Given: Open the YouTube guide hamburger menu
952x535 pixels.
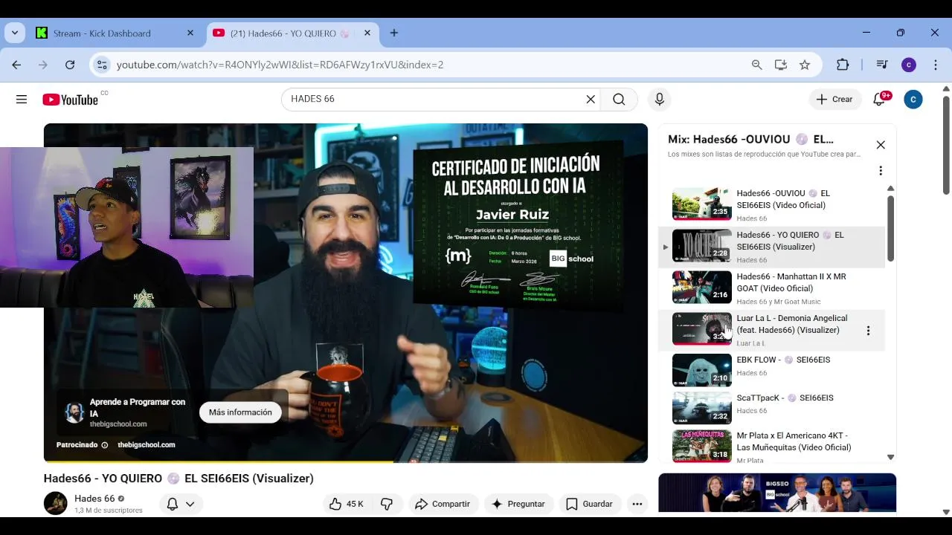Looking at the screenshot, I should [x=22, y=100].
